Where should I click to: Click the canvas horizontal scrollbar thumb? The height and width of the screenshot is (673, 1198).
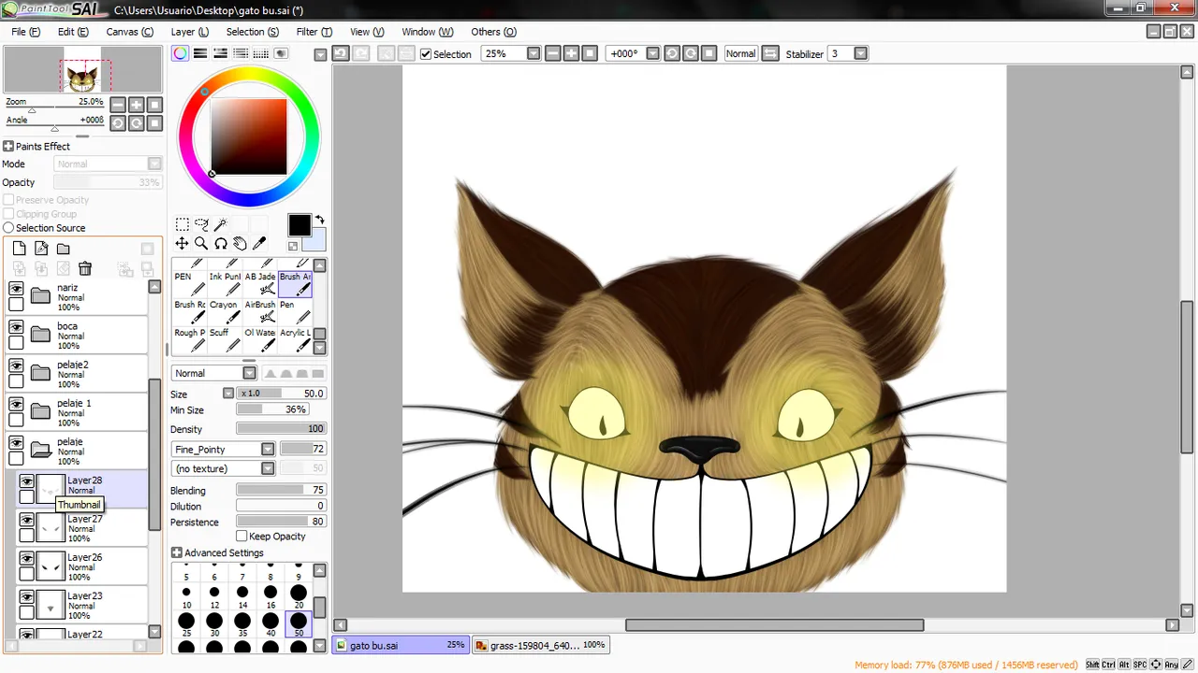coord(774,625)
